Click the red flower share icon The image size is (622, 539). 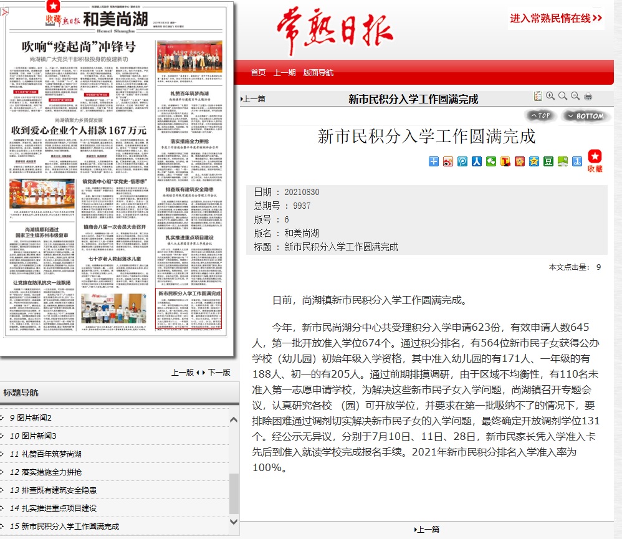pos(520,161)
